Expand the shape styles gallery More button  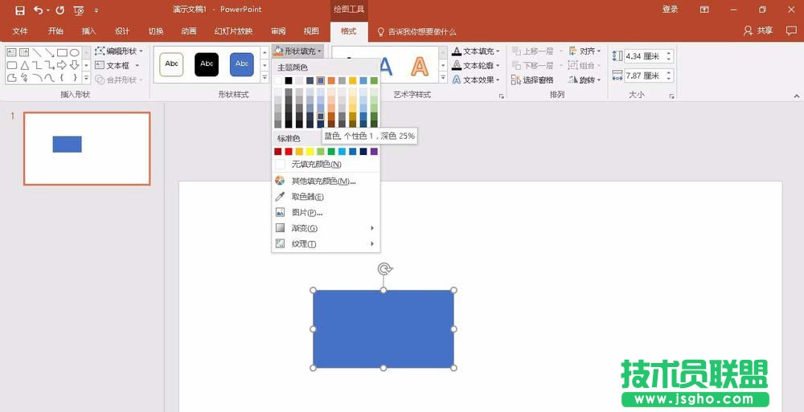[265, 78]
